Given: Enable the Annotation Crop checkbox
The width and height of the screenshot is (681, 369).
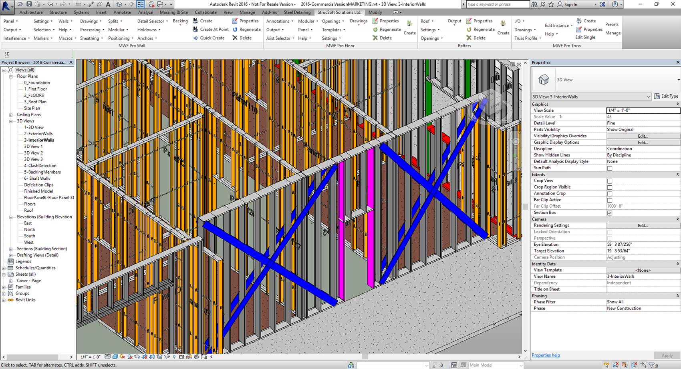Looking at the screenshot, I should pos(610,194).
